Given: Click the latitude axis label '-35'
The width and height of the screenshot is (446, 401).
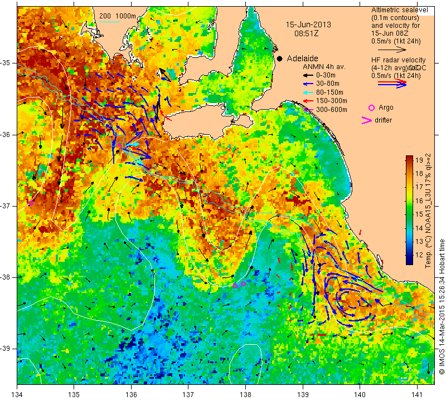Looking at the screenshot, I should 6,63.
